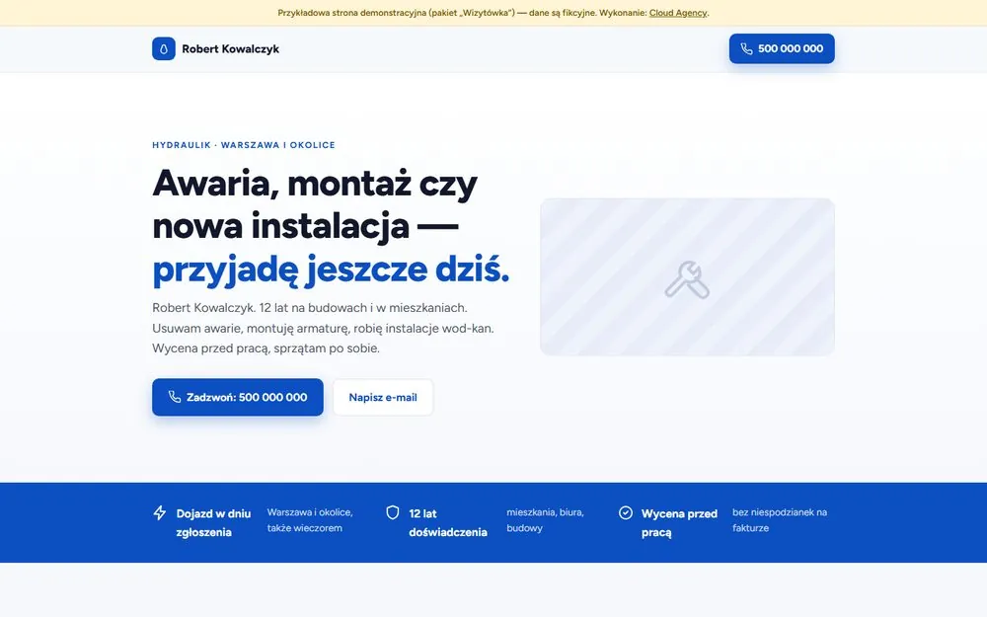Click paragraph line "Usuwam awarie, montuję armaturę"
The height and width of the screenshot is (617, 987).
251,328
